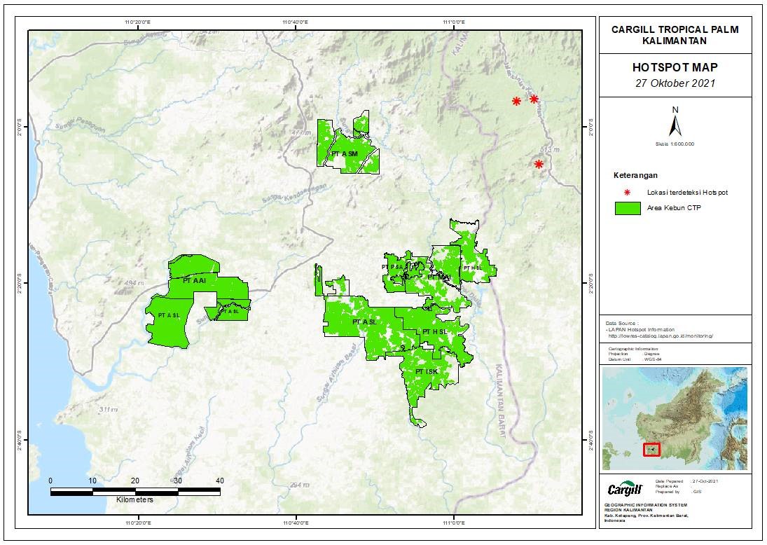The height and width of the screenshot is (545, 767).
Task: Click the top-border longitude label 110°20'0"E
Action: click(138, 22)
